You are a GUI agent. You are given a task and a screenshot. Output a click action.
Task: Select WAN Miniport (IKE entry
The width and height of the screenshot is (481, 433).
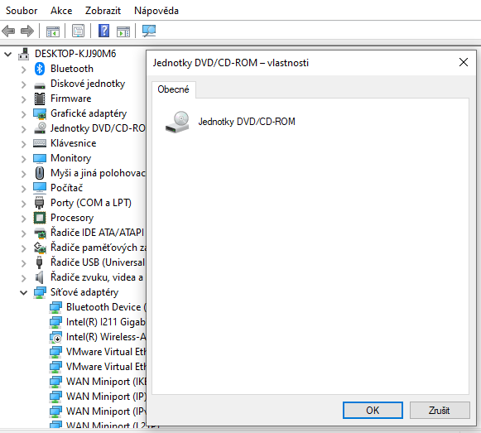click(x=107, y=382)
